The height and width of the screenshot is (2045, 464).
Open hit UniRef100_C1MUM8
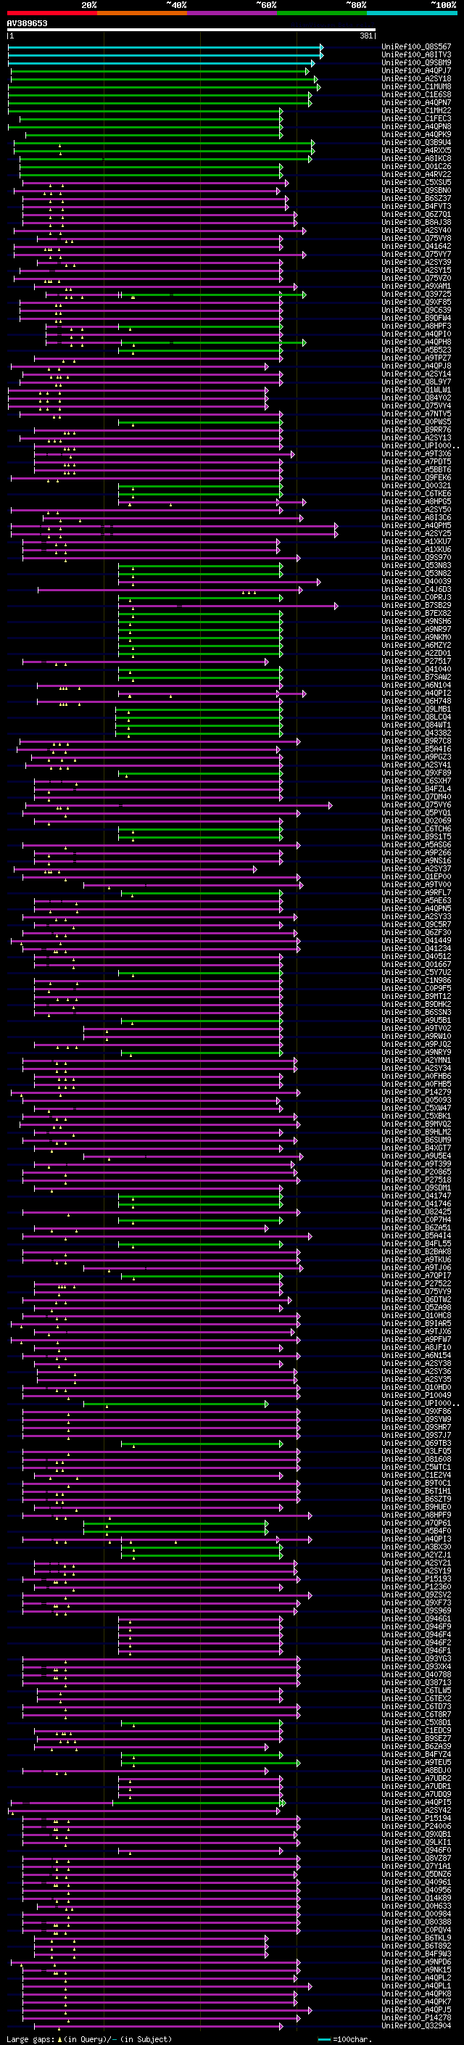tap(415, 86)
